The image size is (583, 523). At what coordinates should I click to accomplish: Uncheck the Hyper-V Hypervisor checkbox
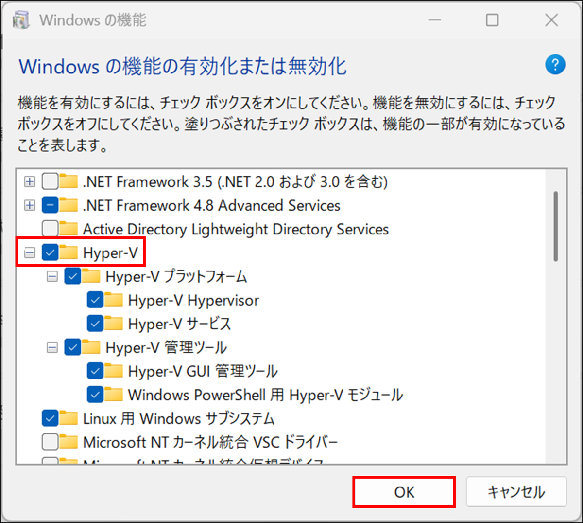tap(95, 300)
